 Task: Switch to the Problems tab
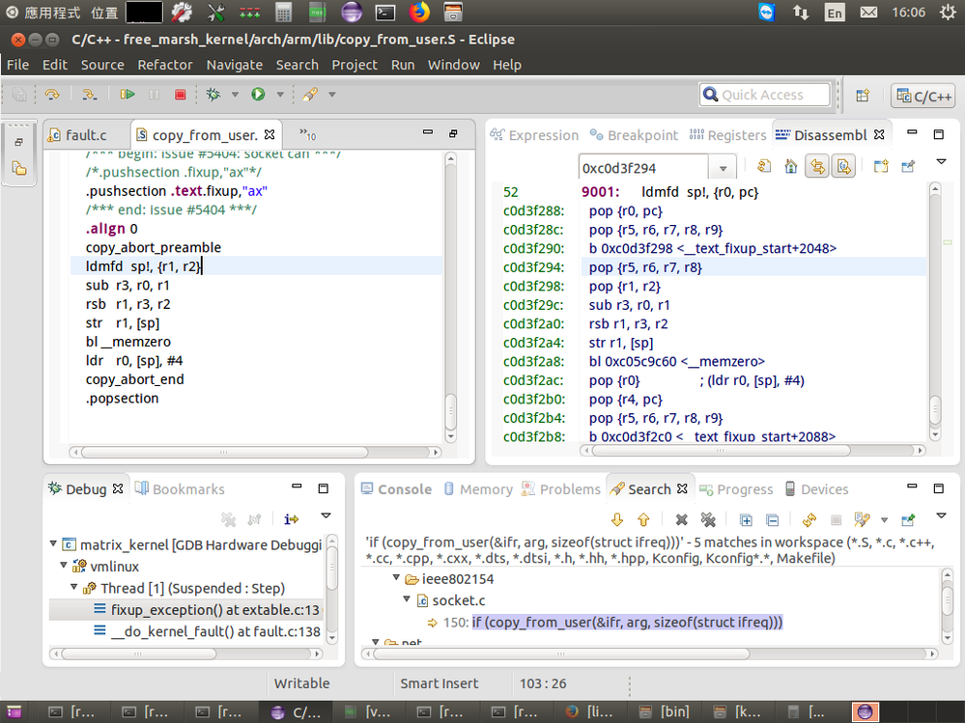coord(560,488)
